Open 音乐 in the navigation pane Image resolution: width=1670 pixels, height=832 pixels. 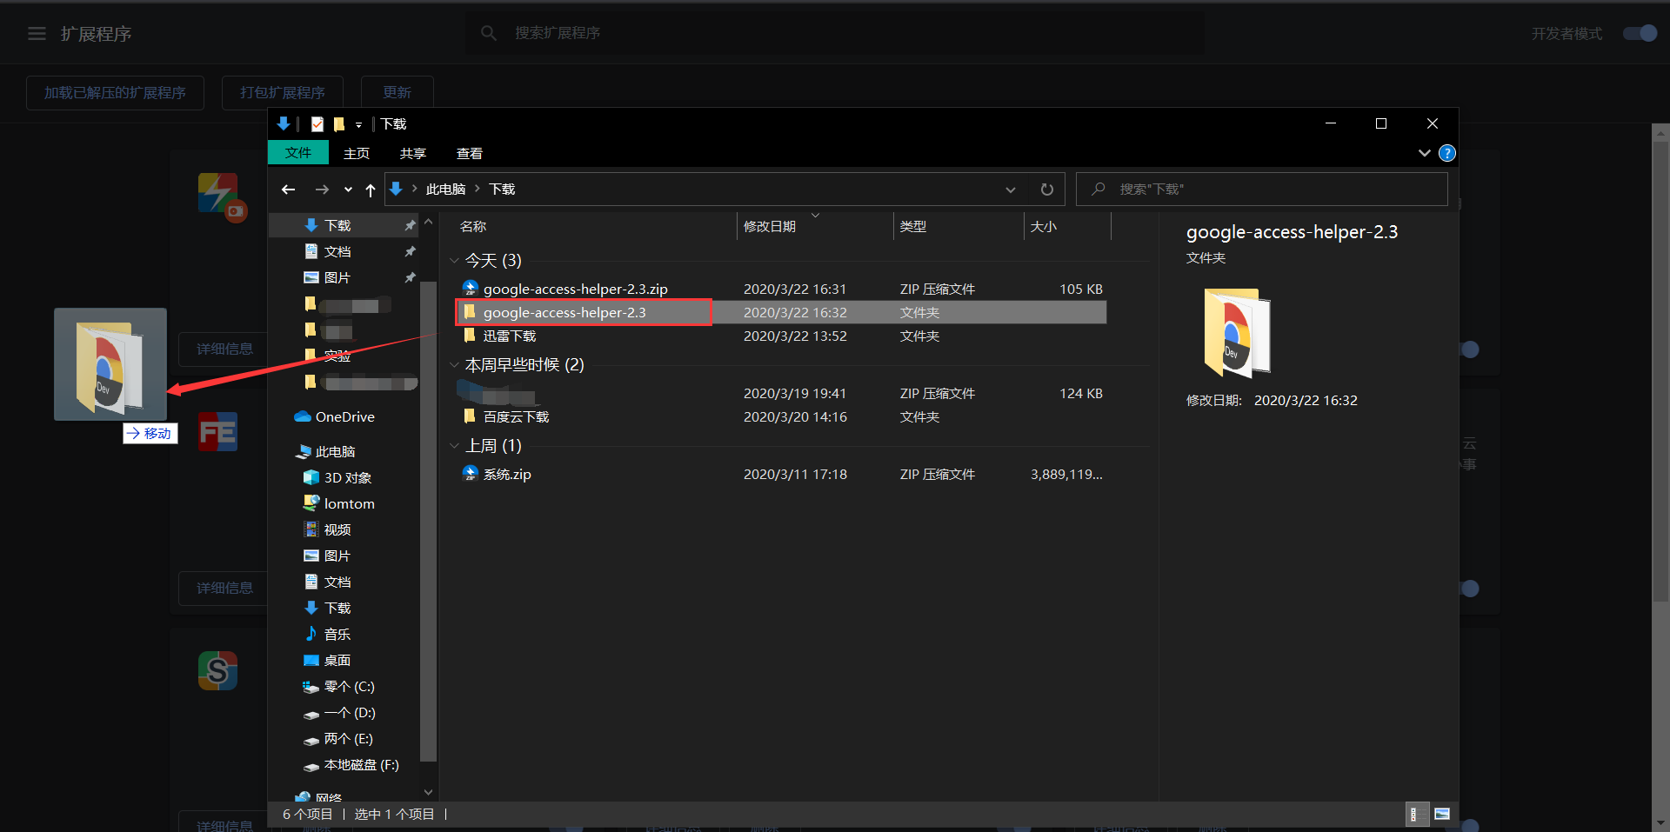pyautogui.click(x=337, y=634)
